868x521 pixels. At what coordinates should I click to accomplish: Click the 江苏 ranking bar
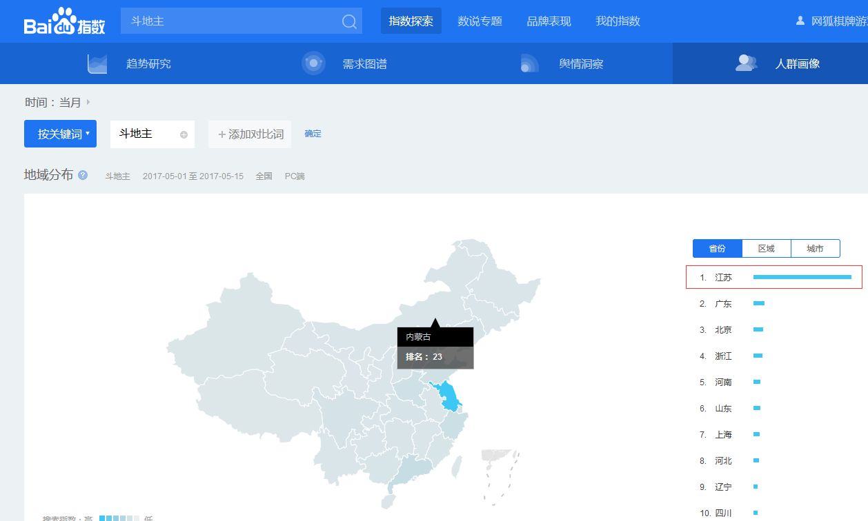[802, 277]
